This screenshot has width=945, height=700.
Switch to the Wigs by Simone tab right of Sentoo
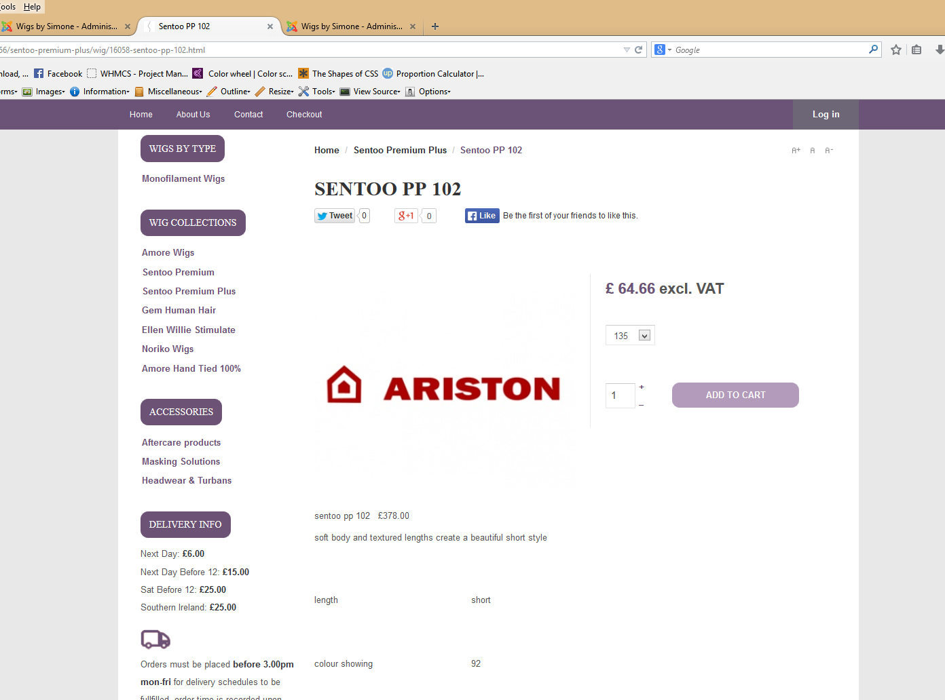(x=352, y=26)
